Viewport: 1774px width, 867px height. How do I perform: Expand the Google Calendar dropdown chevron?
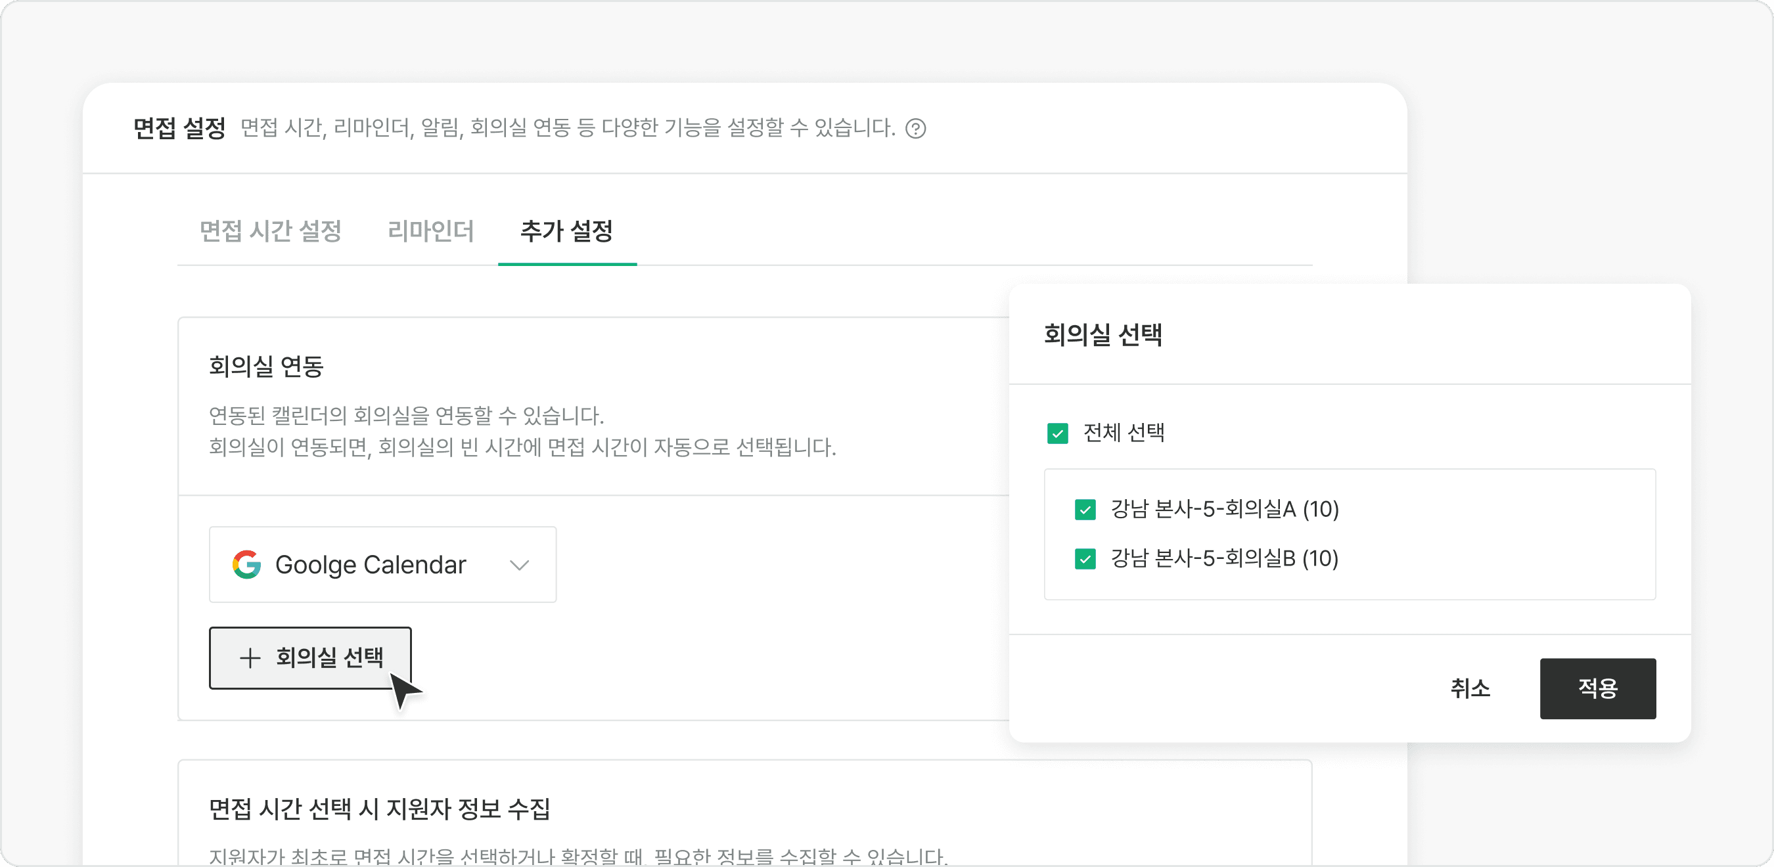pos(520,565)
